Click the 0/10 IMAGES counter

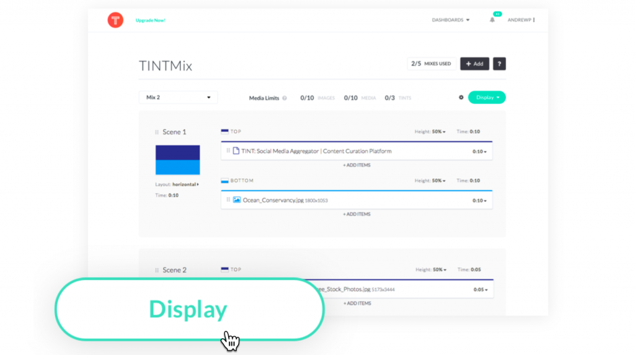point(317,97)
